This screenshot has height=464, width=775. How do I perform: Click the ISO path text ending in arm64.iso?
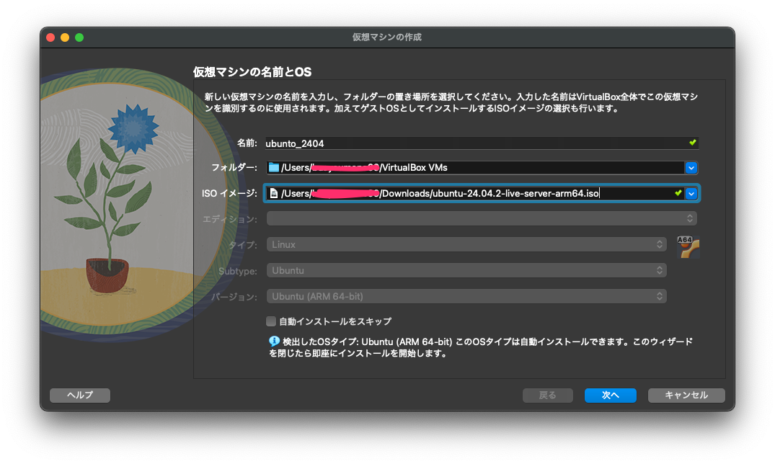(440, 193)
